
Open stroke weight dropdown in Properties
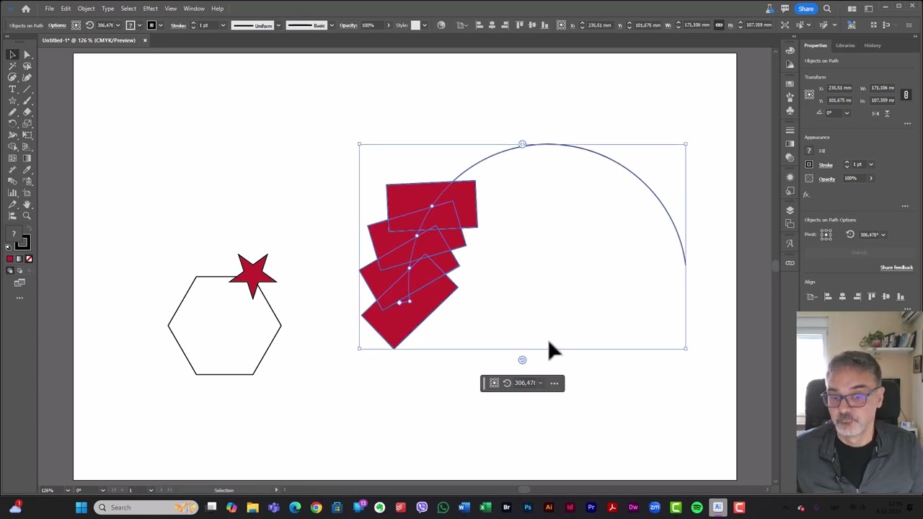click(x=870, y=164)
